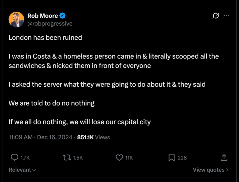Viewport: 239px width, 182px height.
Task: Click the 1.5K reposts count
Action: 78,158
